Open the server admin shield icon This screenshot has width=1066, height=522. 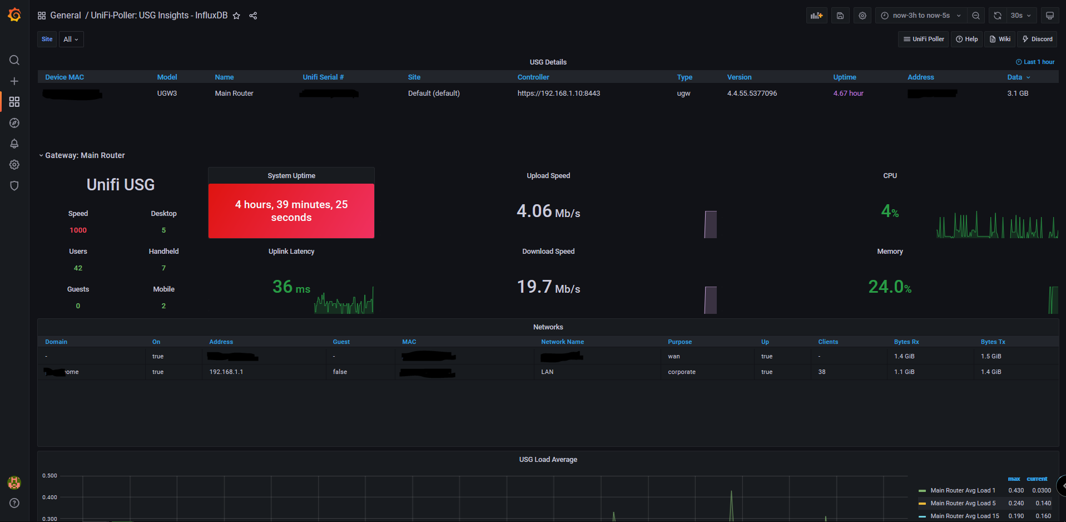click(14, 186)
